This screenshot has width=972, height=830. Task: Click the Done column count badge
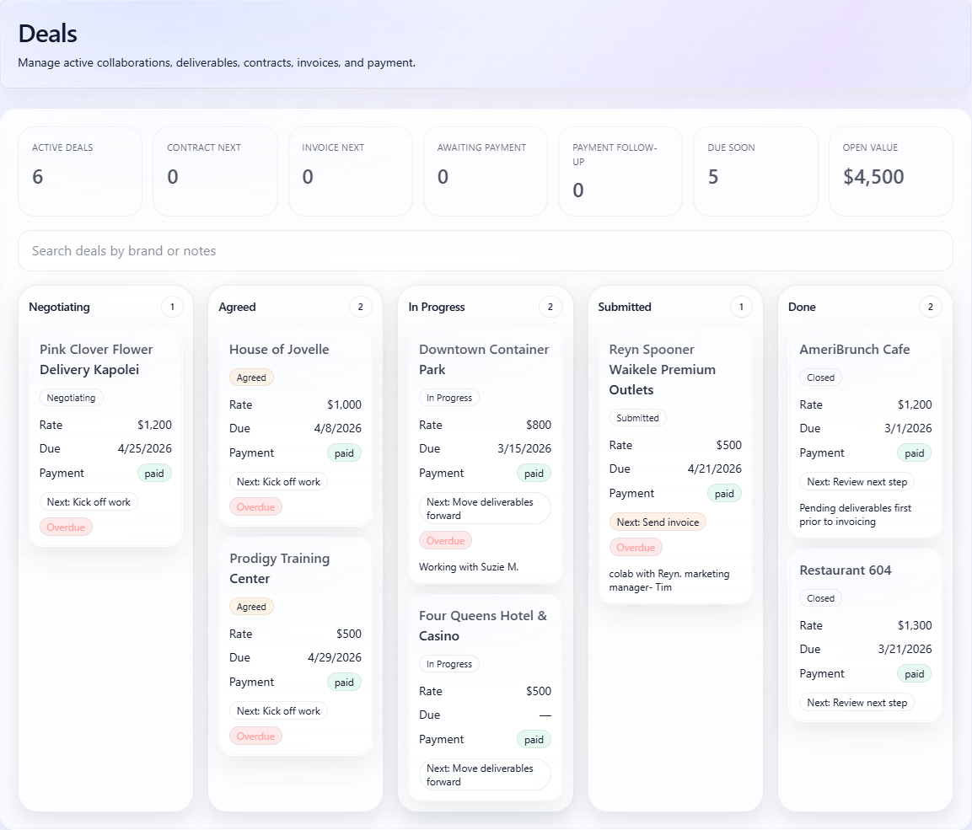point(931,307)
